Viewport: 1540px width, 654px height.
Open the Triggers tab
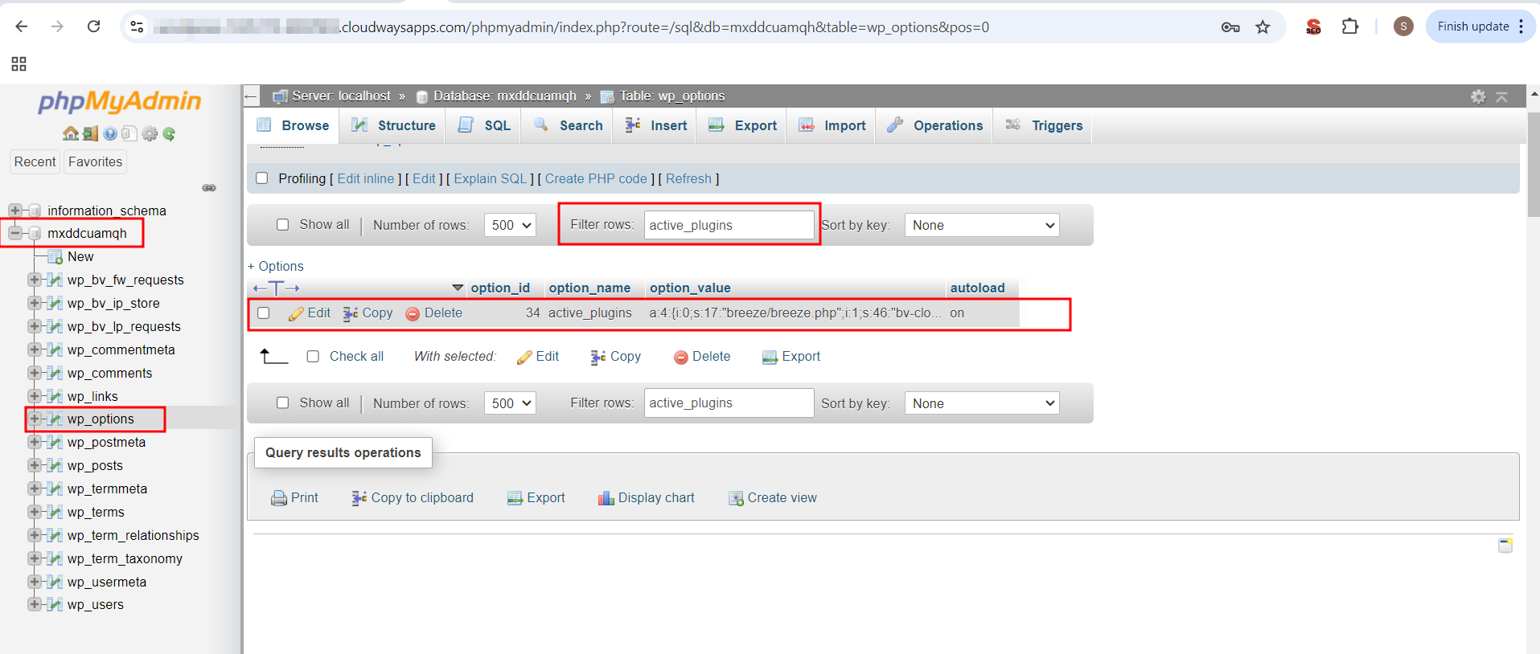tap(1043, 125)
